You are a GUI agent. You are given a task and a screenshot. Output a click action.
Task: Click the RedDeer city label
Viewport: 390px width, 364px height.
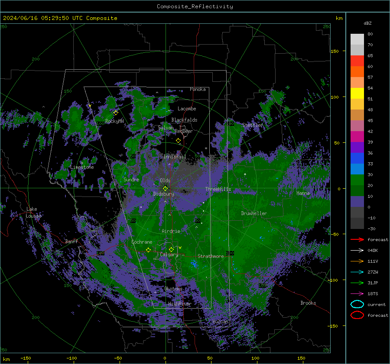184,131
